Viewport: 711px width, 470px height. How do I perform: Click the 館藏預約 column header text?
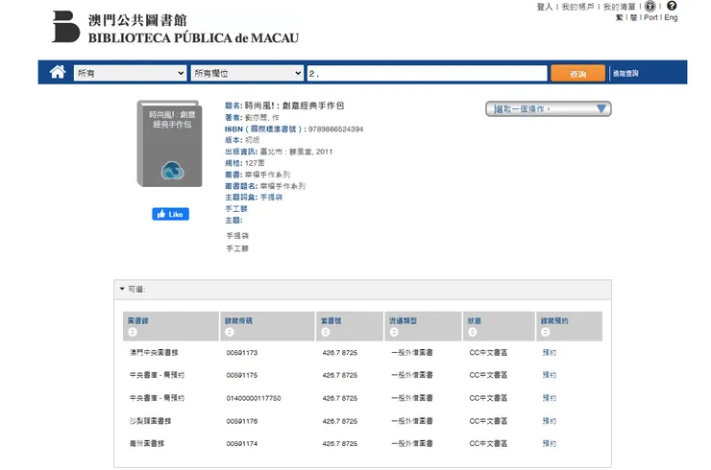(x=554, y=321)
